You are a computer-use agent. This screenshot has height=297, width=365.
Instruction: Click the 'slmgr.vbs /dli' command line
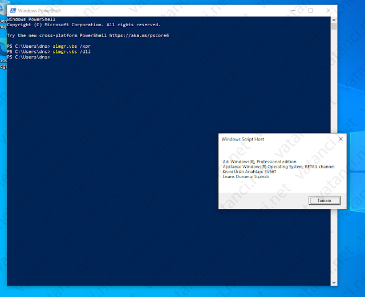tap(48, 52)
